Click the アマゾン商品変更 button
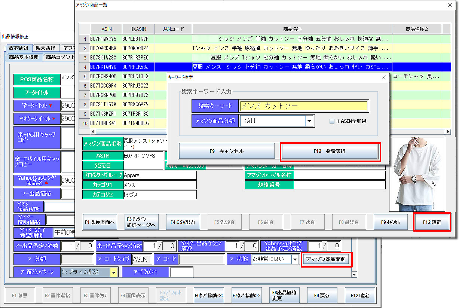 tap(326, 259)
